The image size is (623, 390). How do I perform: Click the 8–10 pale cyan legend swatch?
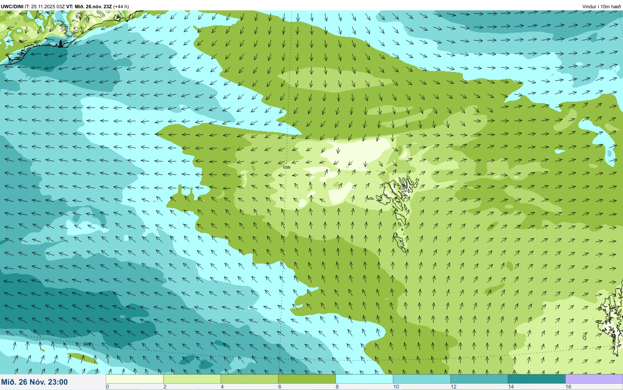[x=364, y=379]
